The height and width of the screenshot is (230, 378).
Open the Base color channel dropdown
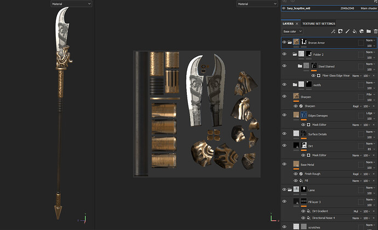[293, 31]
